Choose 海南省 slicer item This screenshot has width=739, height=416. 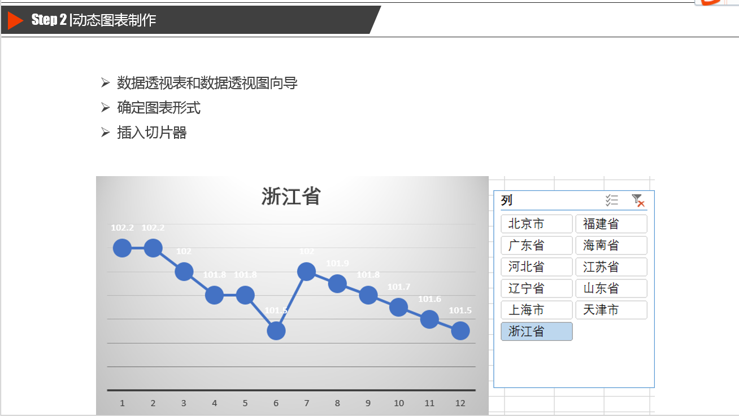tap(611, 245)
